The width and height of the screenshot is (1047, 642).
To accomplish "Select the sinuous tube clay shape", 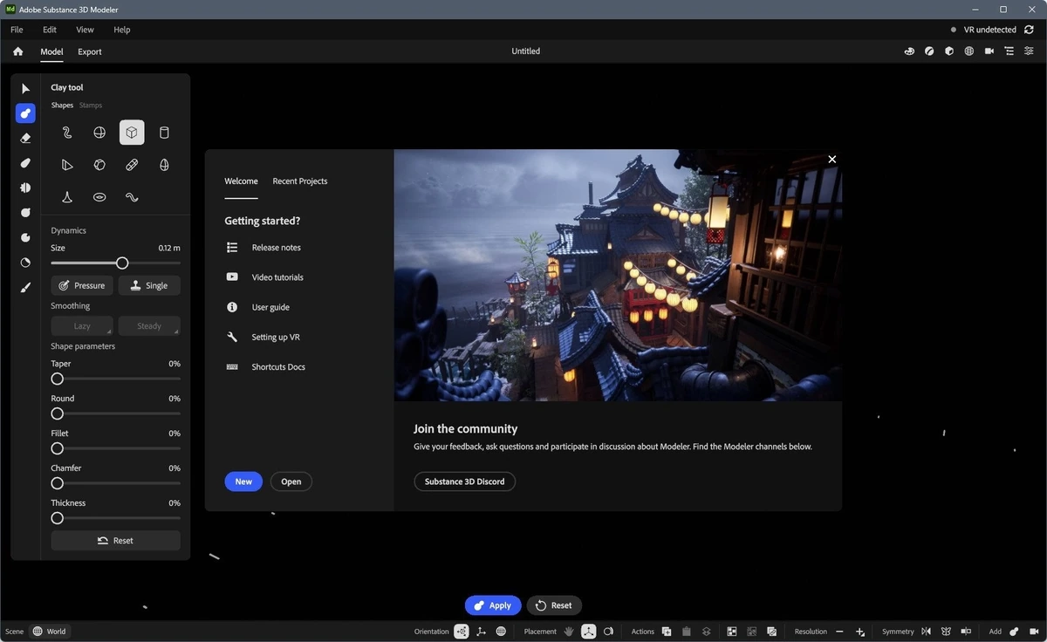I will click(x=66, y=133).
